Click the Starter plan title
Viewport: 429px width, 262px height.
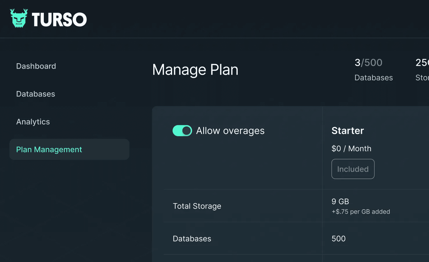click(348, 131)
